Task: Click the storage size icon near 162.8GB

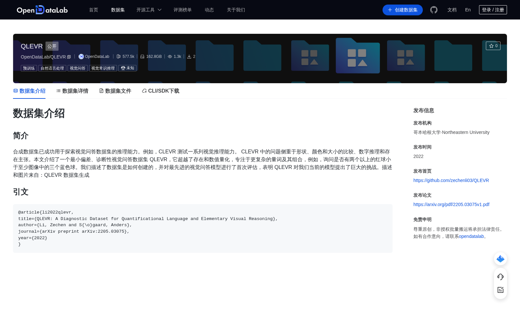Action: (142, 57)
